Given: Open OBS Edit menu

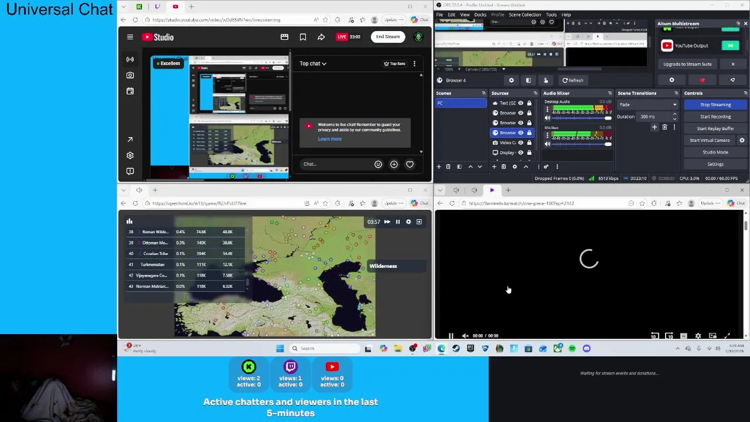Looking at the screenshot, I should (x=451, y=15).
